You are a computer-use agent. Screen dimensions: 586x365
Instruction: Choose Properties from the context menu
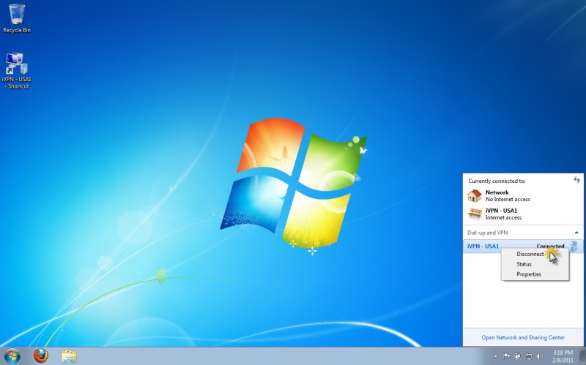point(529,274)
